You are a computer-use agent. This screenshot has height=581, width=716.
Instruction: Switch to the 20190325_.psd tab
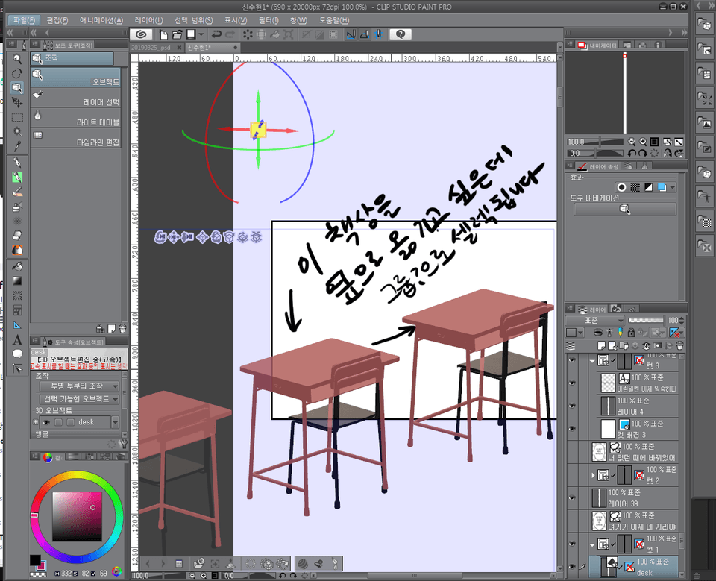[151, 48]
